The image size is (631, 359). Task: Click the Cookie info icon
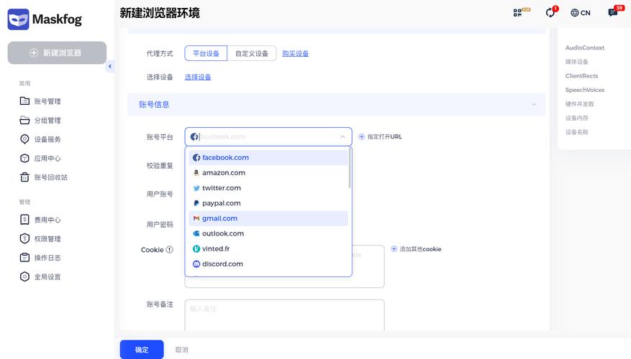[169, 250]
